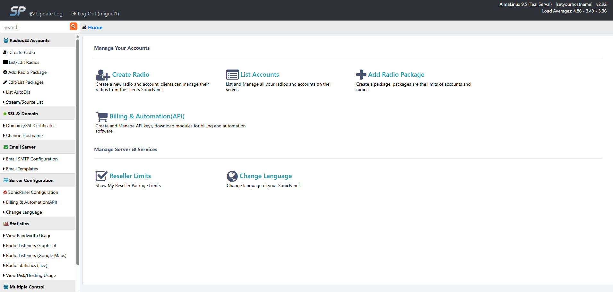Open Email SMTP Configuration in sidebar

(32, 159)
